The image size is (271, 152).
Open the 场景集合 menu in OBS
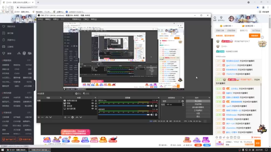click(77, 19)
